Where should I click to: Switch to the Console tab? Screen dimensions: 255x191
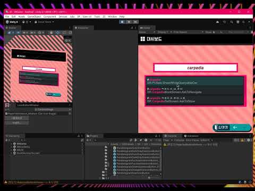click(172, 136)
